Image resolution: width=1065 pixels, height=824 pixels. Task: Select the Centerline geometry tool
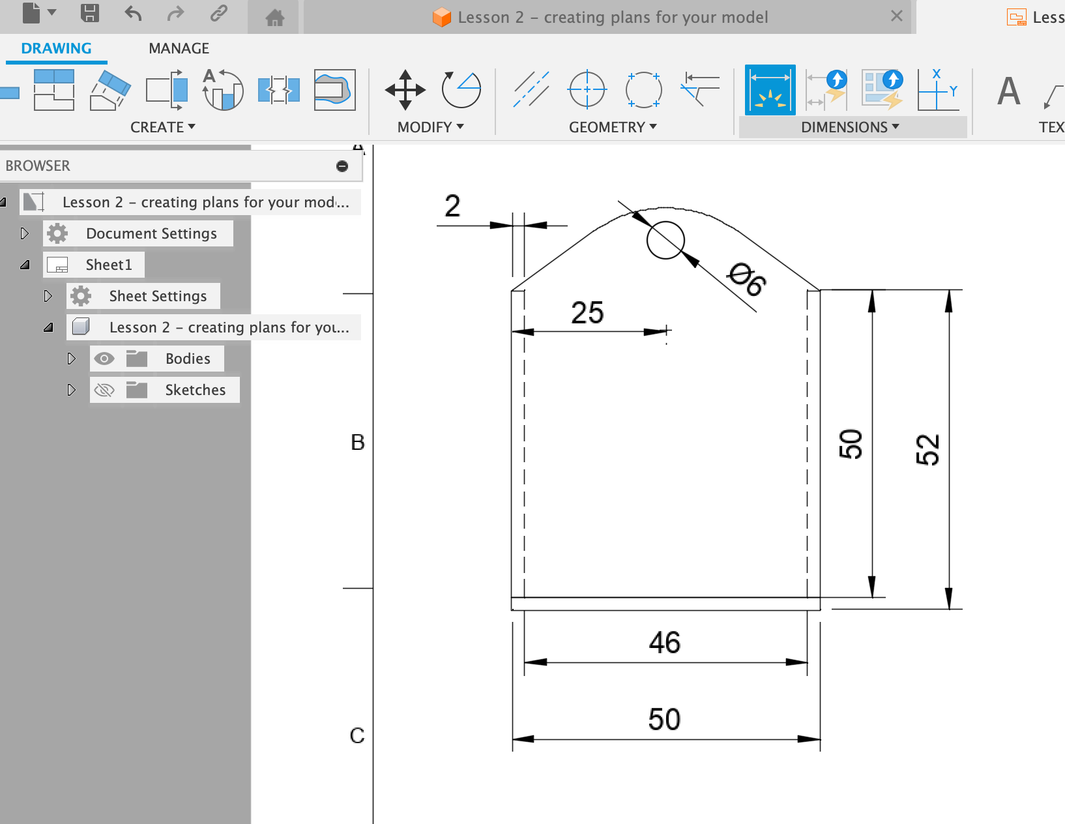(x=531, y=90)
